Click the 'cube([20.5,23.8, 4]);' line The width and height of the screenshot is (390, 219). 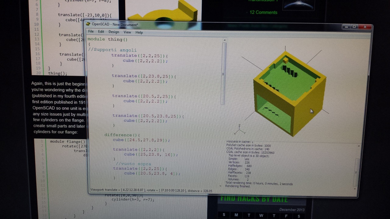[x=152, y=173]
